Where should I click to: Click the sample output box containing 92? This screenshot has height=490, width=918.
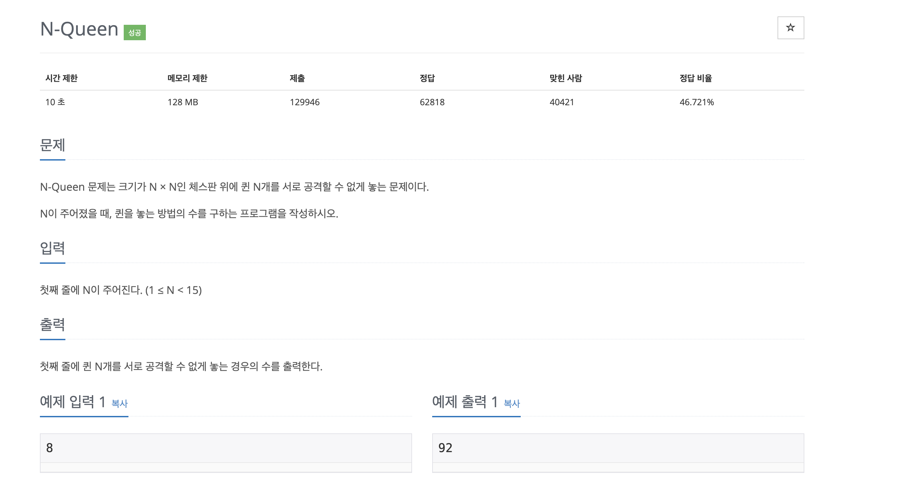(x=618, y=448)
